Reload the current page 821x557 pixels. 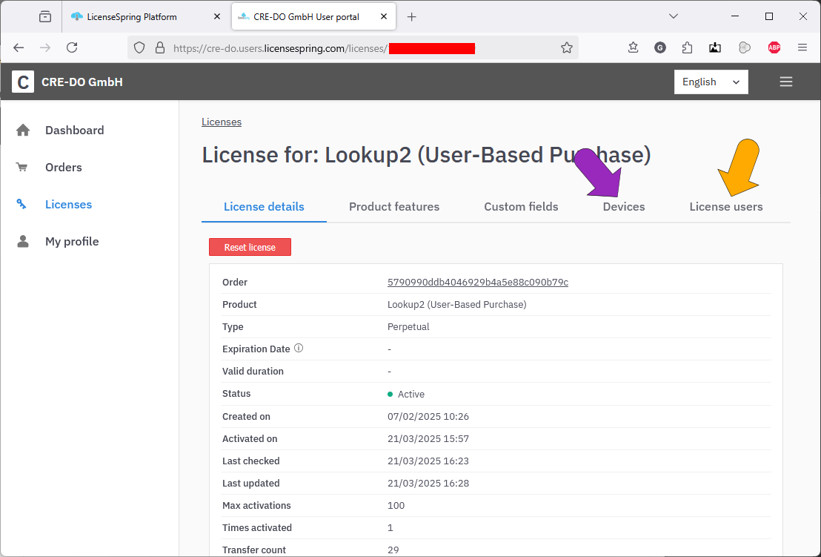[x=73, y=47]
